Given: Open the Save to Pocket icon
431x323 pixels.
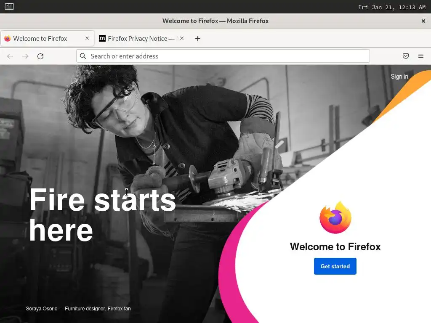Looking at the screenshot, I should [406, 56].
